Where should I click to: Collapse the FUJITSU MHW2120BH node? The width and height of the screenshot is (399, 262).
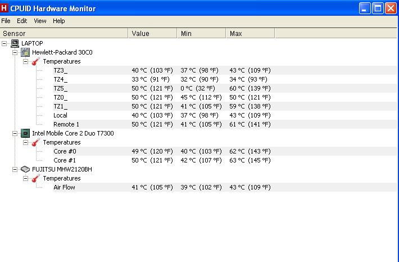(15, 169)
